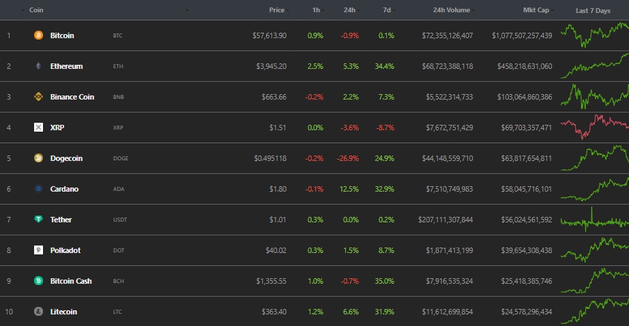The image size is (629, 326).
Task: Click the Binance Coin logo icon
Action: (x=38, y=97)
